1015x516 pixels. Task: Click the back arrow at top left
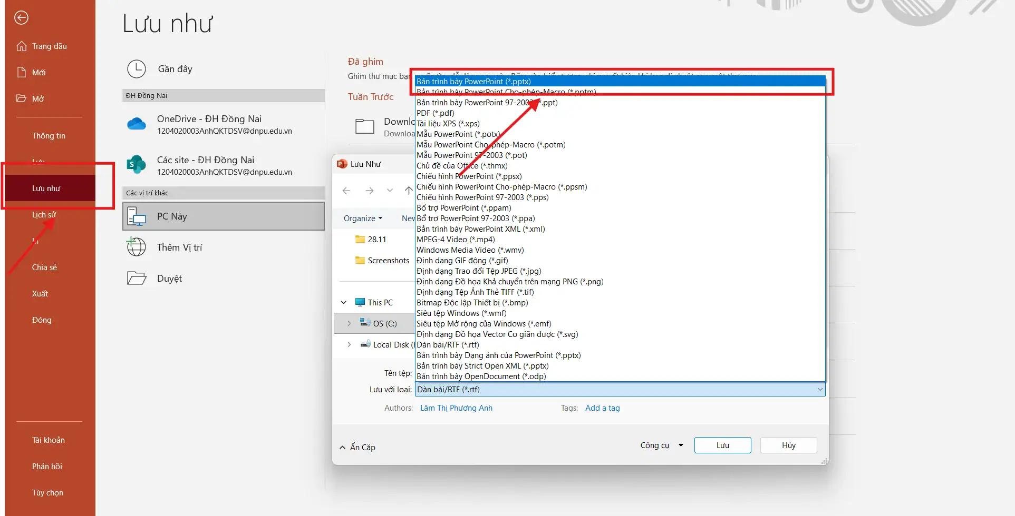21,18
